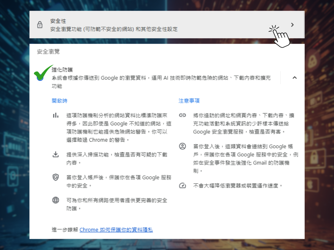Click the 開啟時 heading
This screenshot has height=250, width=334.
tap(59, 101)
